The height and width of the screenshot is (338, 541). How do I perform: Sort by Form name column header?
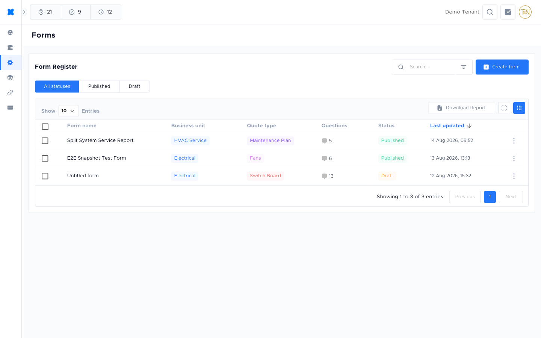click(x=82, y=126)
